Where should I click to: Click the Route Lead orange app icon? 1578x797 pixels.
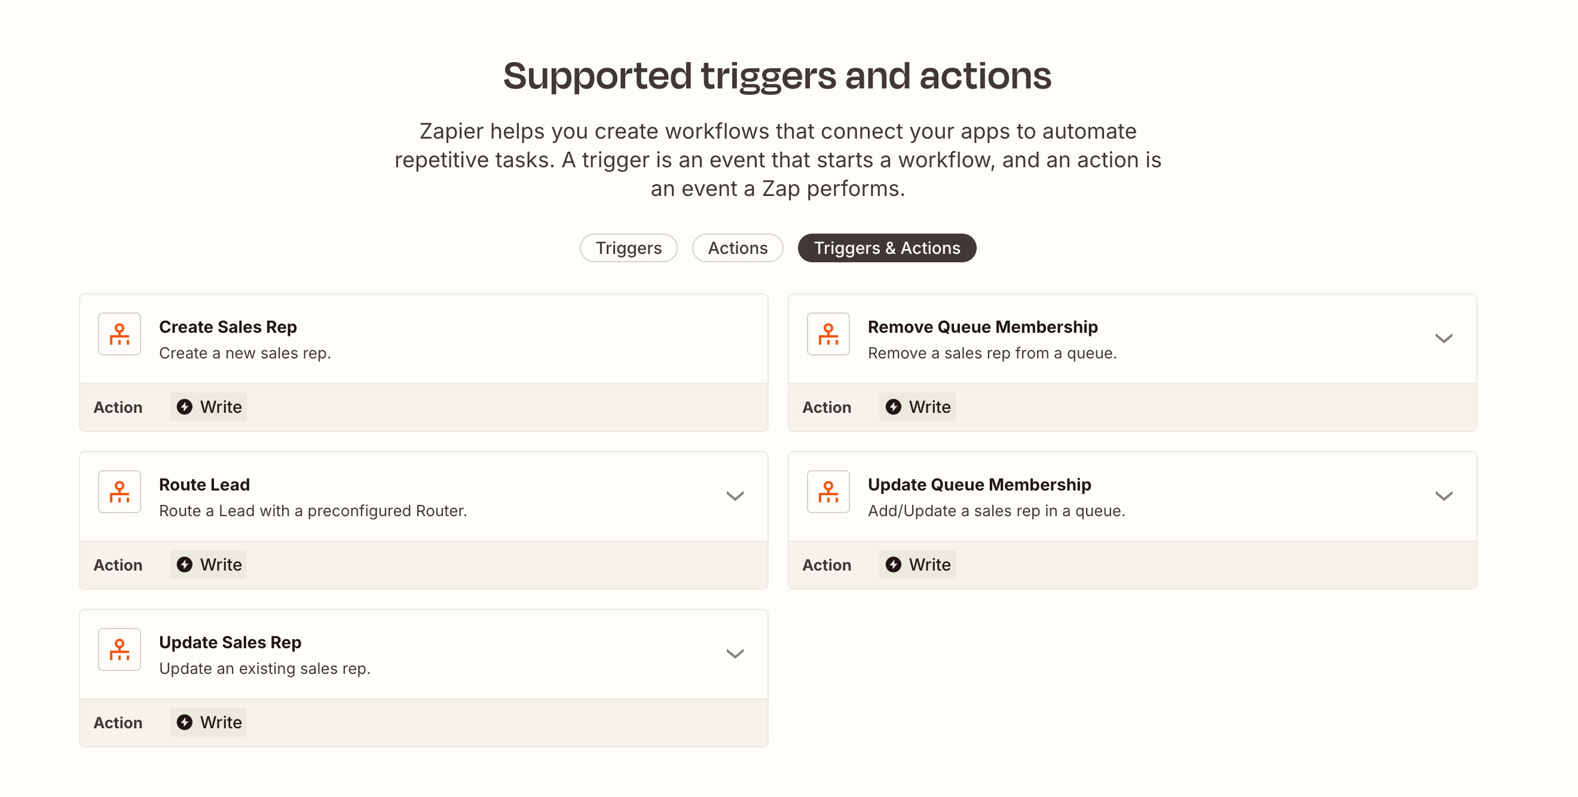[x=120, y=492]
